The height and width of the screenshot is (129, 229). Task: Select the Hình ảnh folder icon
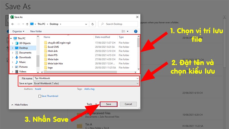46,51
